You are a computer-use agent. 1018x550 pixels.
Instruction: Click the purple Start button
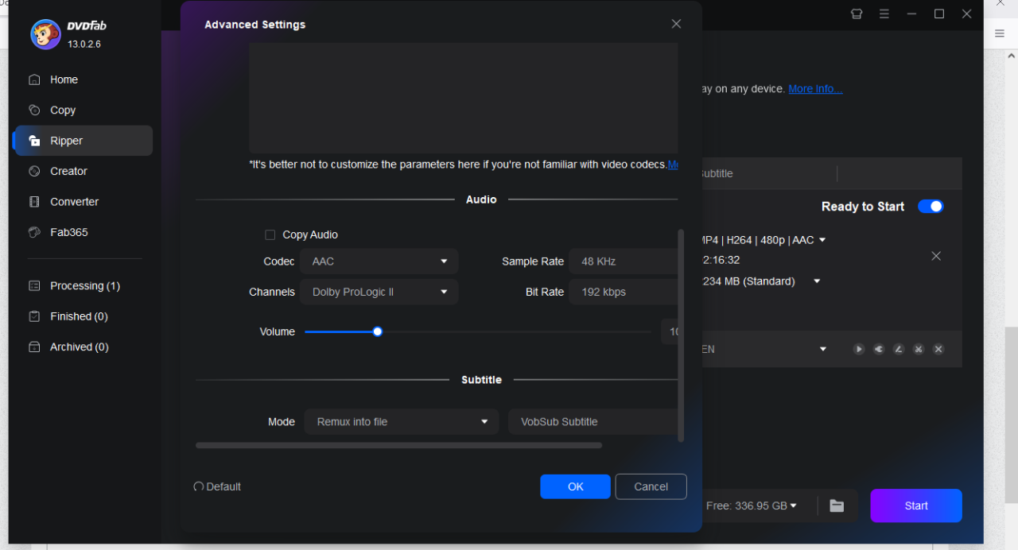(916, 505)
